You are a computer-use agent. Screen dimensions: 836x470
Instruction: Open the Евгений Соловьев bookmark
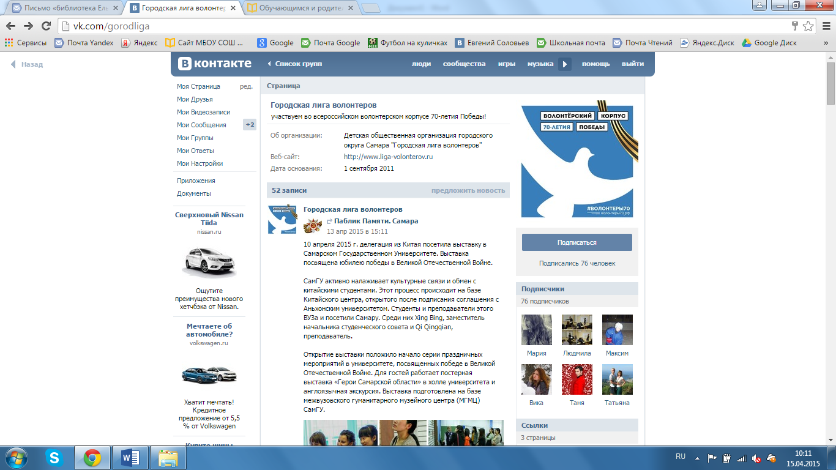492,43
